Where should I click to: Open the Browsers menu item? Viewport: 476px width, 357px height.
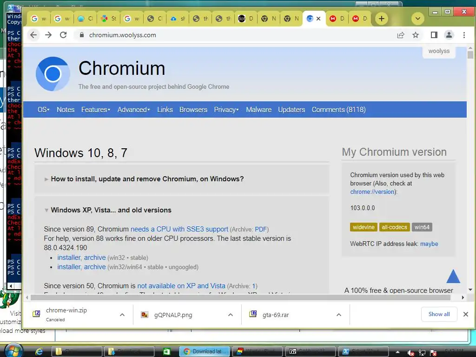[193, 110]
